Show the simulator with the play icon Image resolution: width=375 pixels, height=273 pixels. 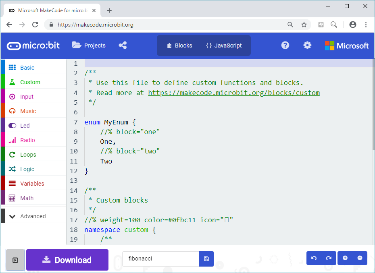coord(15,260)
